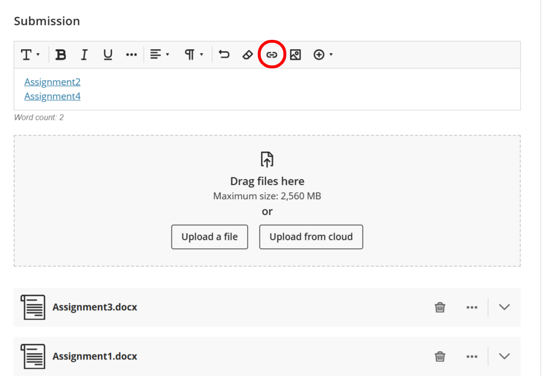The width and height of the screenshot is (550, 388).
Task: Toggle underline formatting
Action: click(108, 55)
